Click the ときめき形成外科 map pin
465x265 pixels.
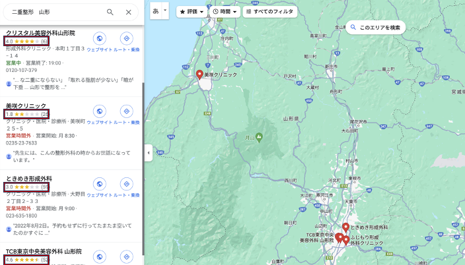click(x=345, y=227)
